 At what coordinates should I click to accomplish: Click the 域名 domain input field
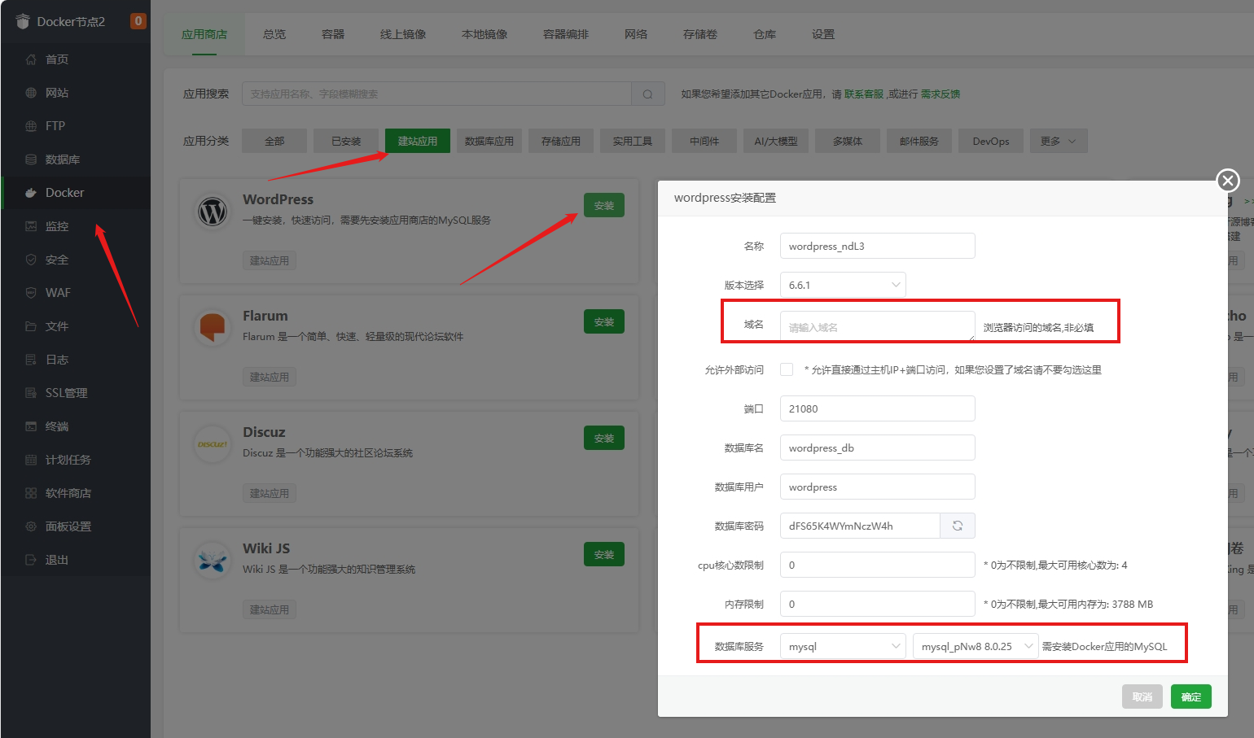tap(878, 326)
